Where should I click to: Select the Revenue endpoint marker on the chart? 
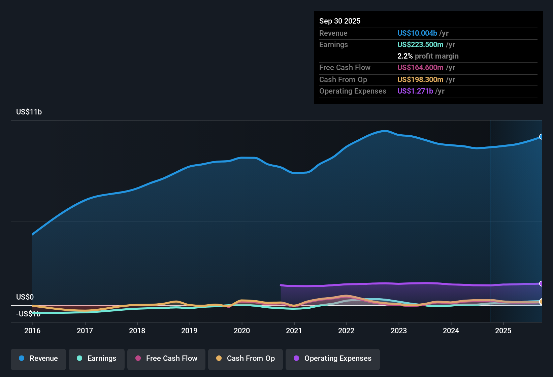[x=542, y=137]
